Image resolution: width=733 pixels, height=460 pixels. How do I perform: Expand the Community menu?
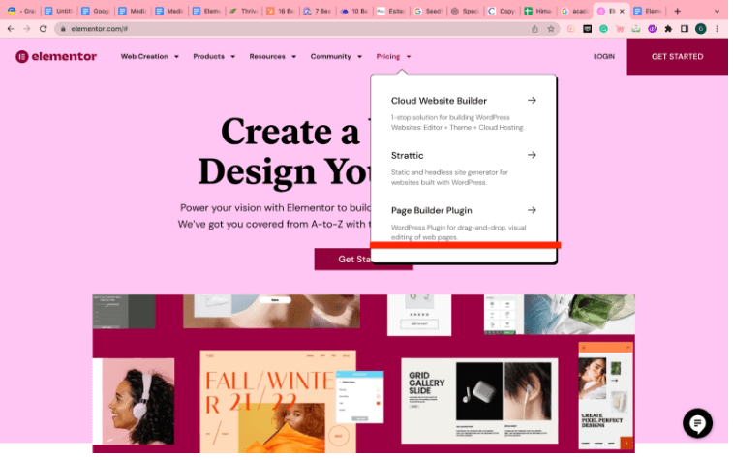tap(336, 56)
